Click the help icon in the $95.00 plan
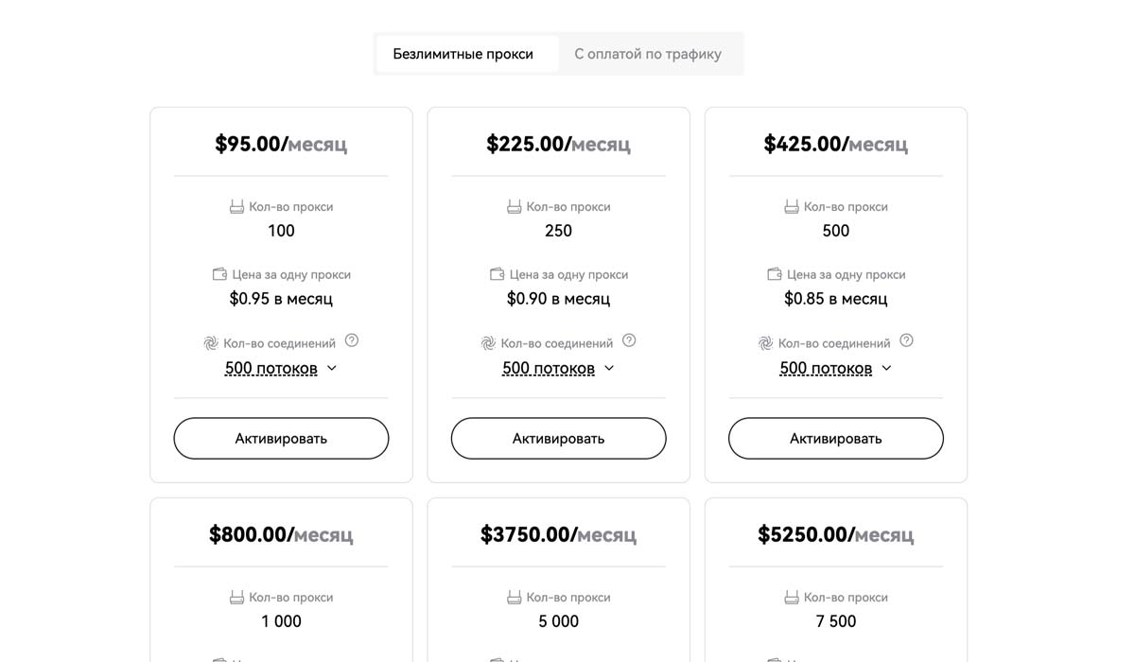Screen dimensions: 1135x662 point(352,340)
